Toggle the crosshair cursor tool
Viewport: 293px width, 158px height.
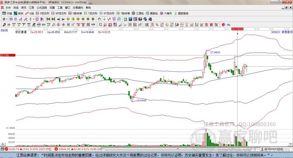point(104,19)
